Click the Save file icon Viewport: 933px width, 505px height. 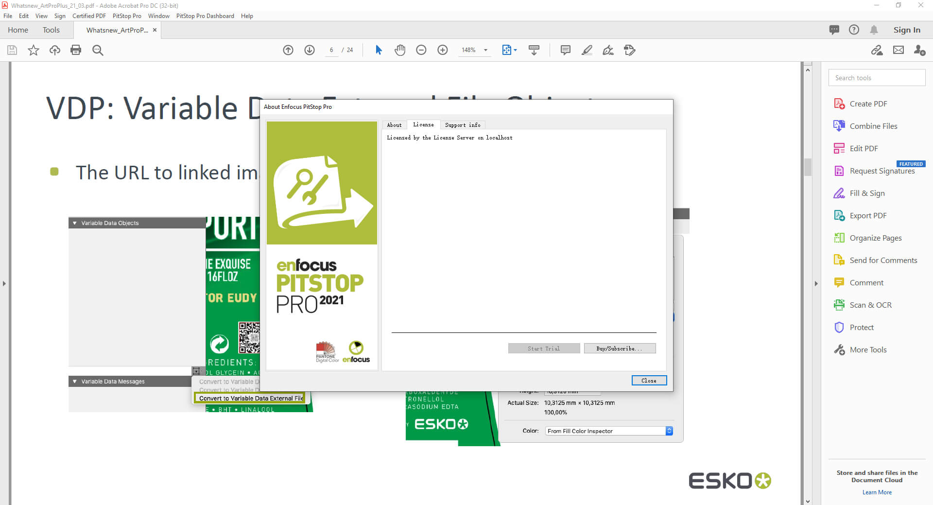12,50
